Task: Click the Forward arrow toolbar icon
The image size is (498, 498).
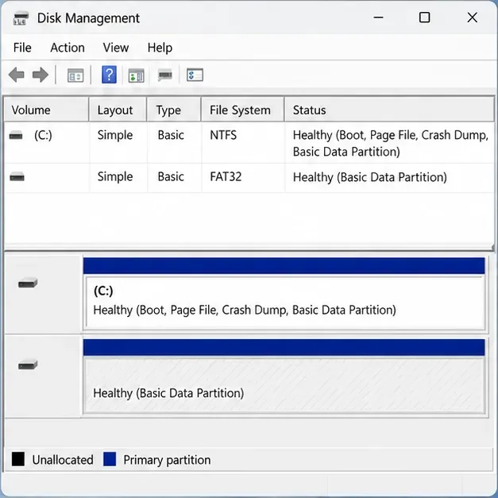Action: tap(41, 75)
